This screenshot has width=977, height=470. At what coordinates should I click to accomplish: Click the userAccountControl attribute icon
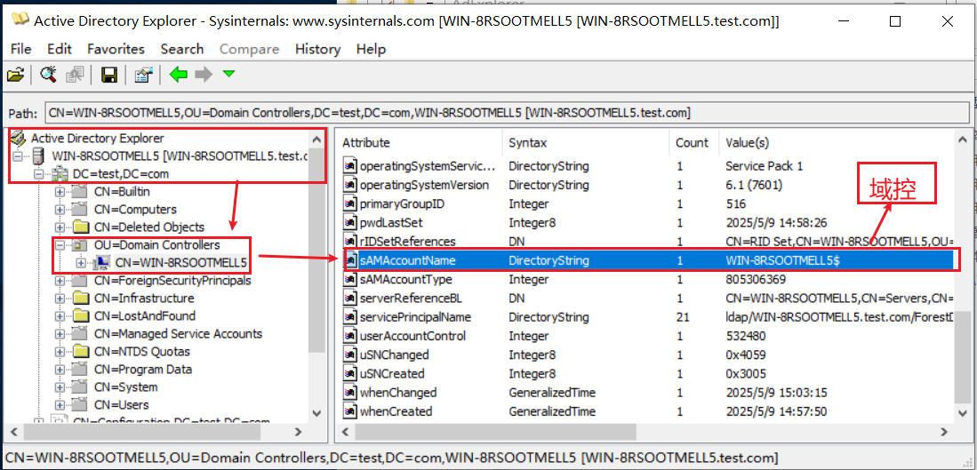pyautogui.click(x=351, y=336)
